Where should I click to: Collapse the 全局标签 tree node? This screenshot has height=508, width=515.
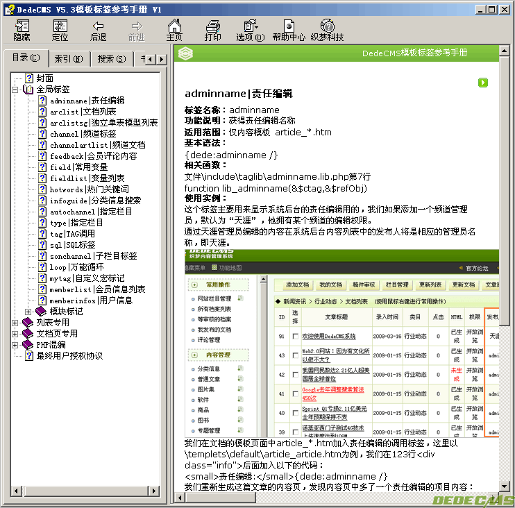click(15, 90)
